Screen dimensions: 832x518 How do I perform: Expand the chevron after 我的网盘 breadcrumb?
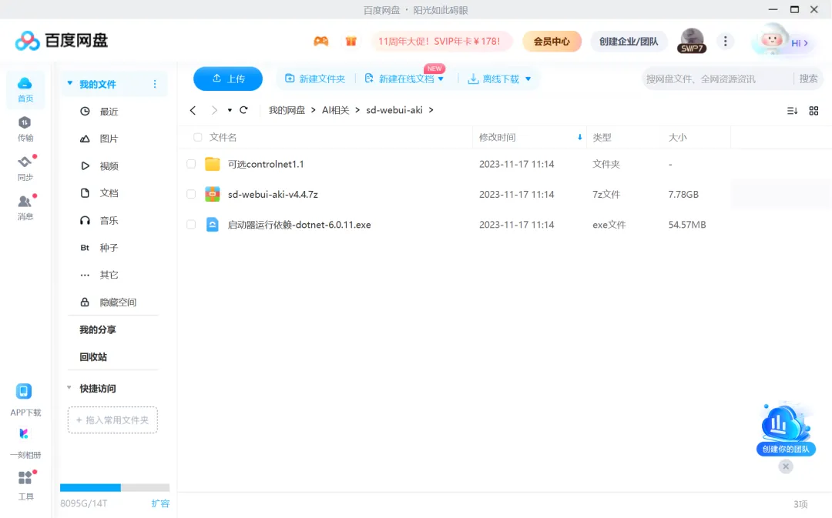[x=313, y=110]
